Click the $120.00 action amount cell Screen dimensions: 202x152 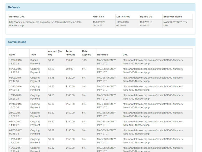(70, 78)
